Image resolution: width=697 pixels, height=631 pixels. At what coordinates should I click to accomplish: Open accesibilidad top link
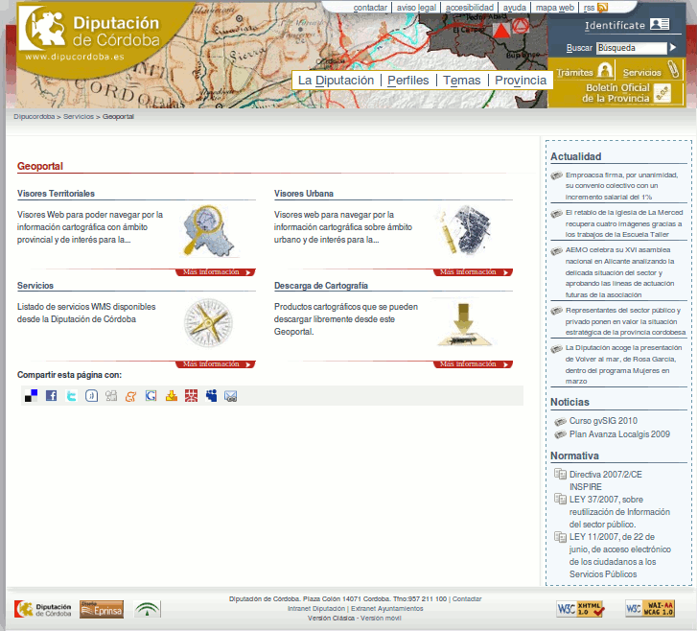pyautogui.click(x=470, y=8)
